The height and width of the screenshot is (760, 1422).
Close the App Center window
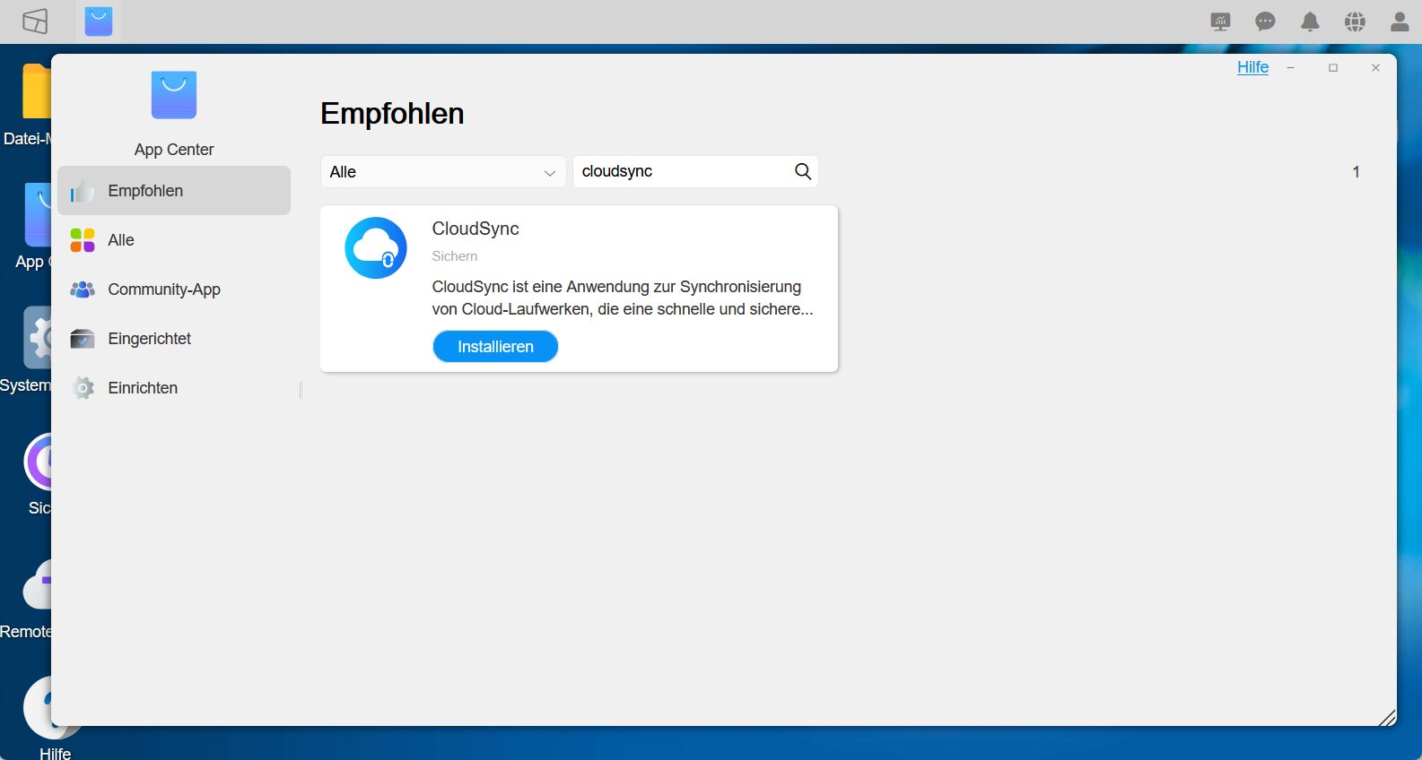click(x=1375, y=68)
